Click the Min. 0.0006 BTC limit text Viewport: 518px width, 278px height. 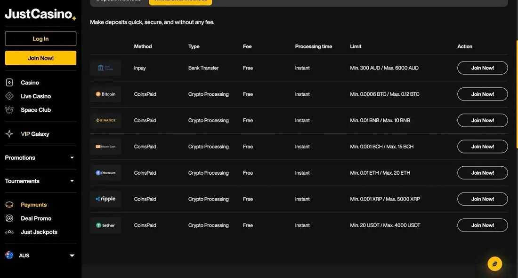click(x=385, y=94)
